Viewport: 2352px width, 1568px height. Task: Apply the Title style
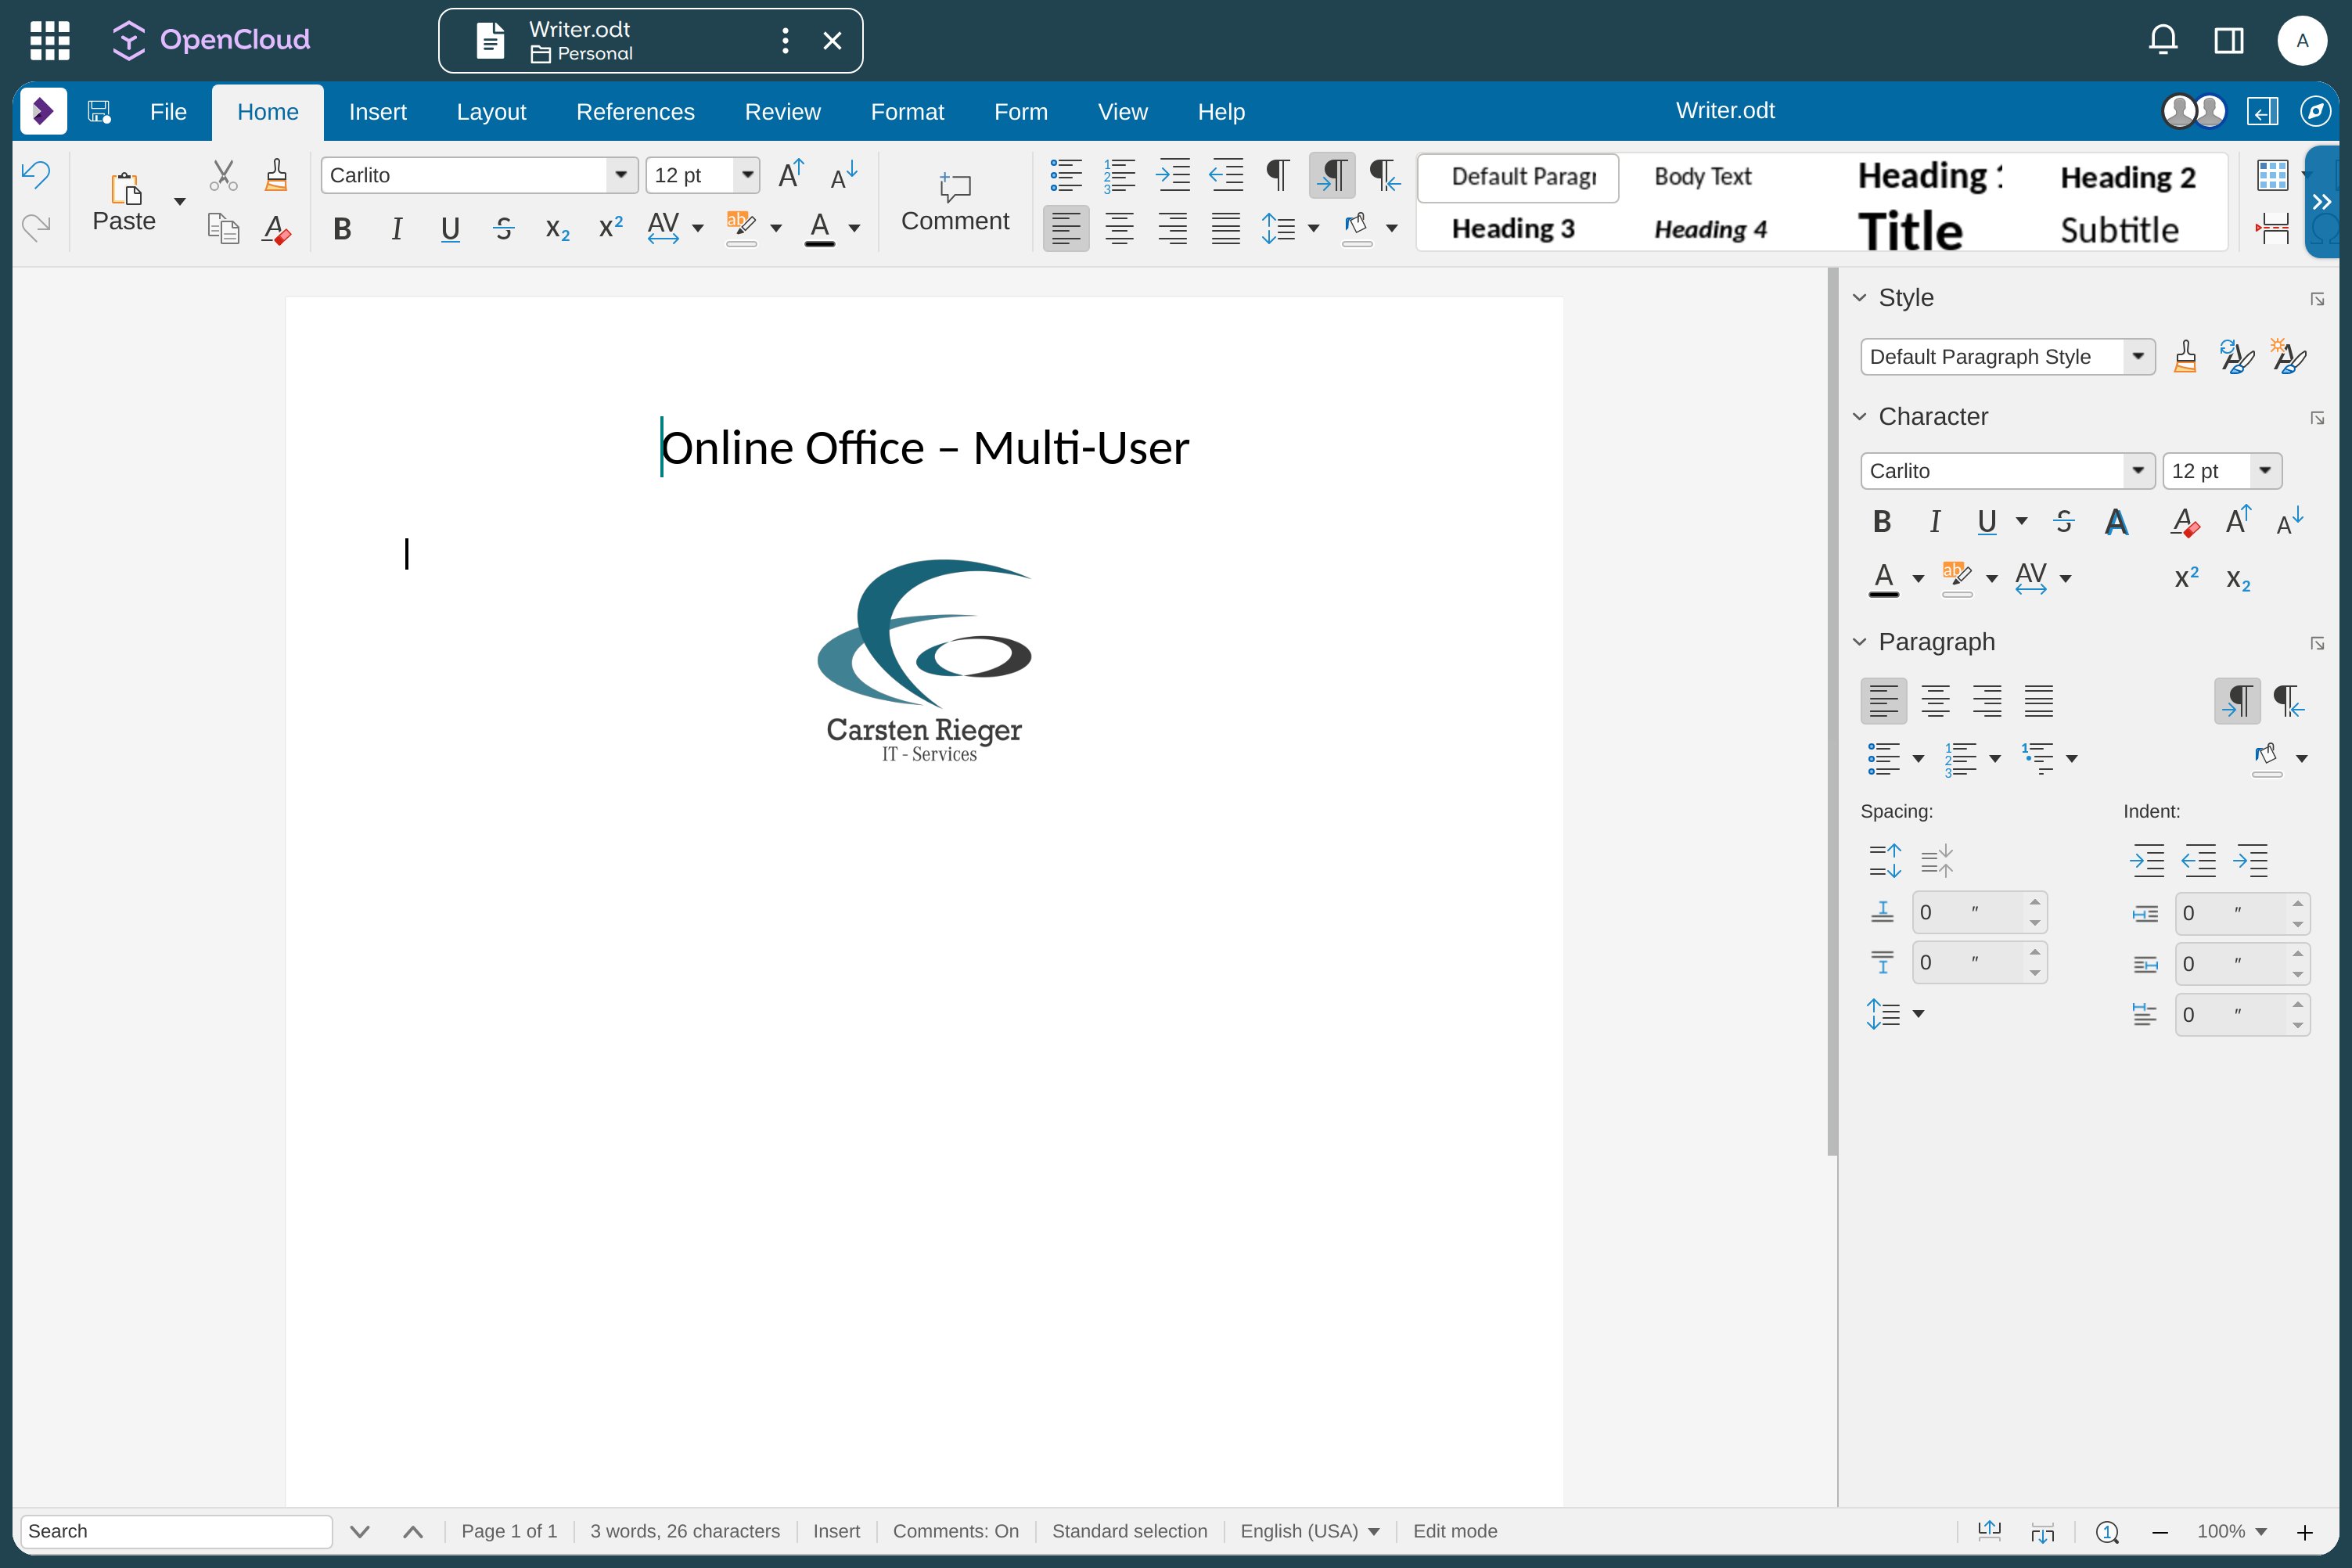[1910, 231]
